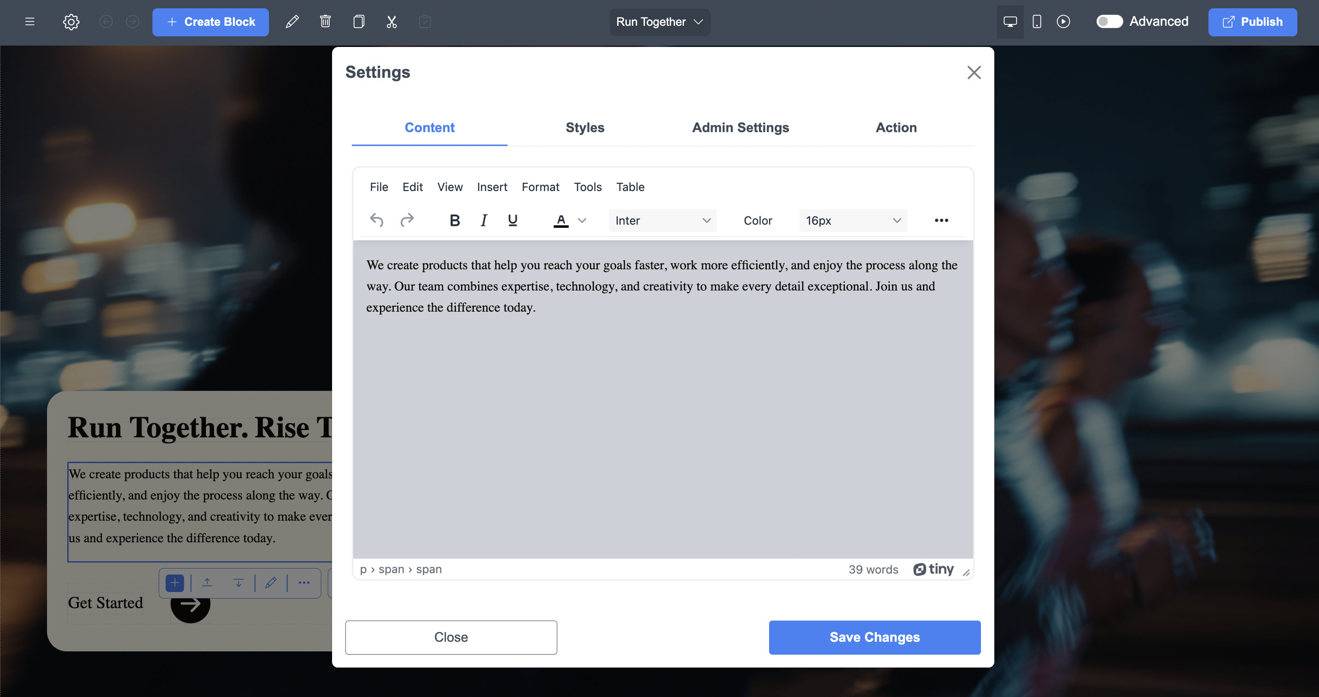Open the Run Together block dropdown

659,22
